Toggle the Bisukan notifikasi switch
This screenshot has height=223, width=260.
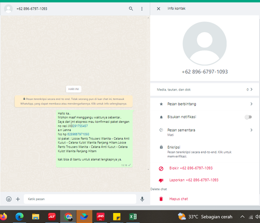click(x=248, y=117)
